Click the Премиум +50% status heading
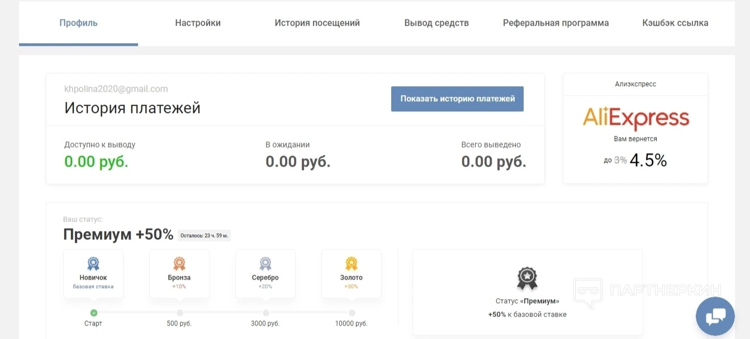 tap(118, 234)
